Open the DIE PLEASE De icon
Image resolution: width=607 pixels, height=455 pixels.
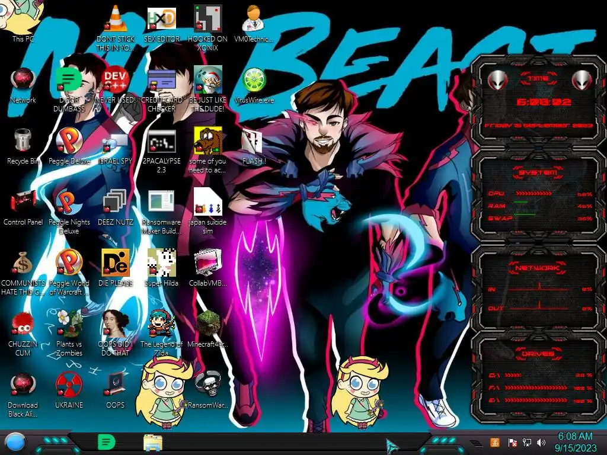116,262
